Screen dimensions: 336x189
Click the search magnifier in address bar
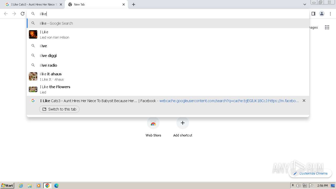tap(33, 14)
